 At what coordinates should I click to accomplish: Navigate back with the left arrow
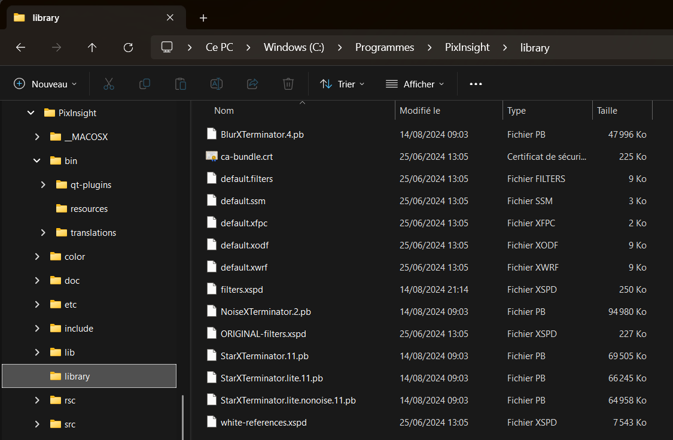point(20,48)
